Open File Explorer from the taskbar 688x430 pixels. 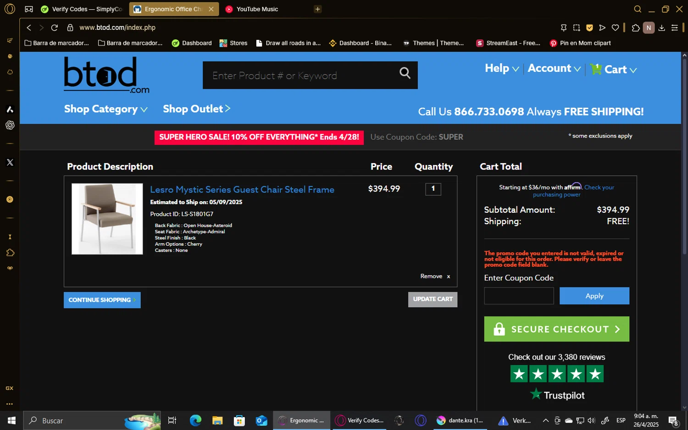[217, 420]
